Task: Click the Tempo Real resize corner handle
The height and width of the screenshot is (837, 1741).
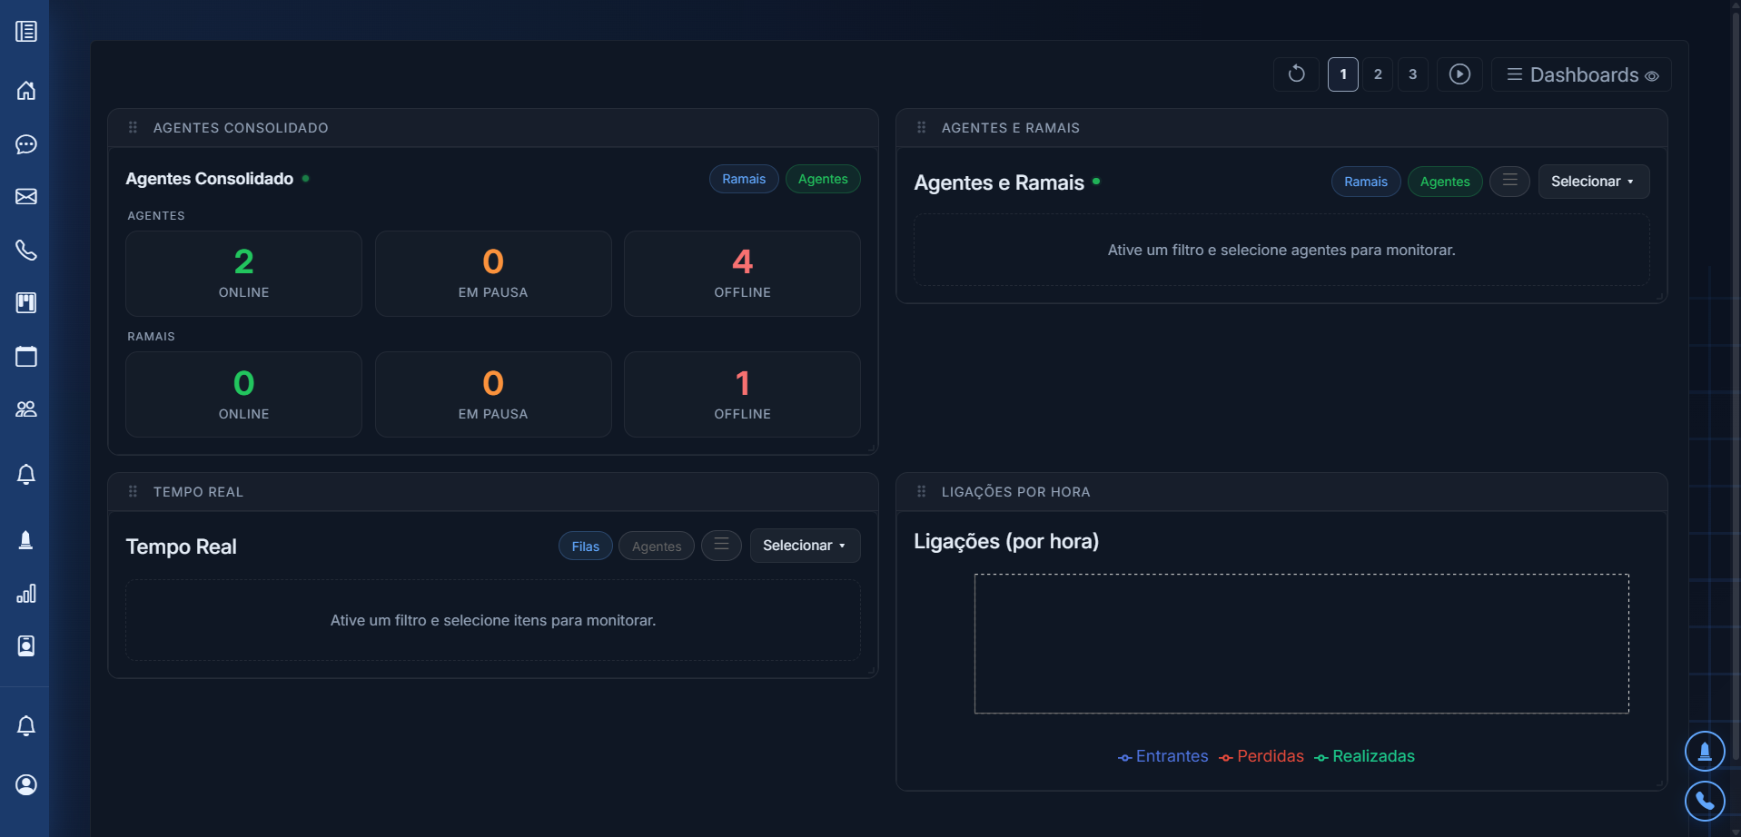Action: tap(872, 671)
